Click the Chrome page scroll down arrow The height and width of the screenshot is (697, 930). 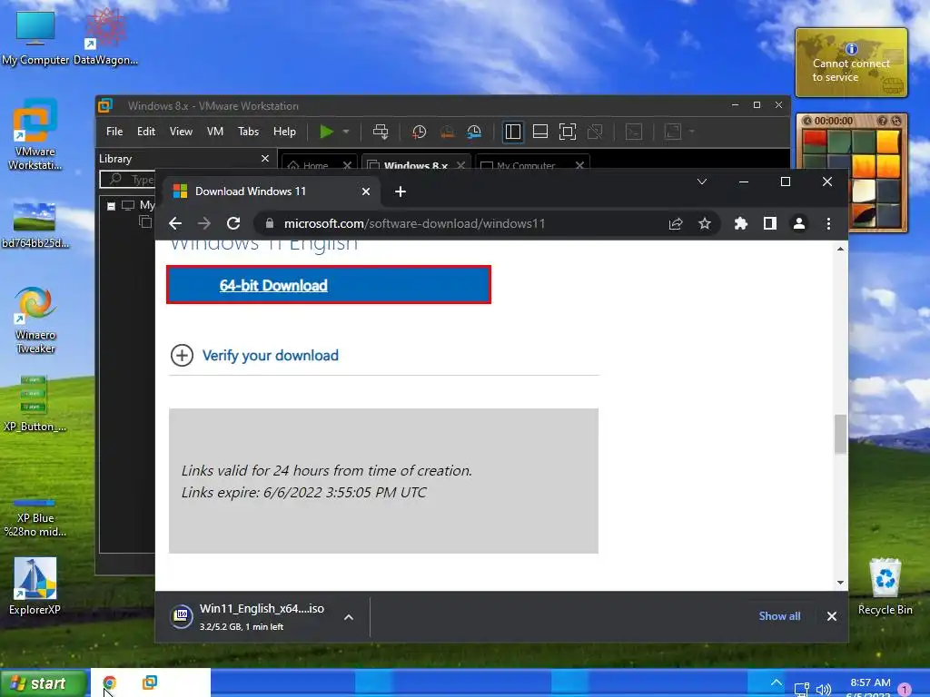click(840, 583)
